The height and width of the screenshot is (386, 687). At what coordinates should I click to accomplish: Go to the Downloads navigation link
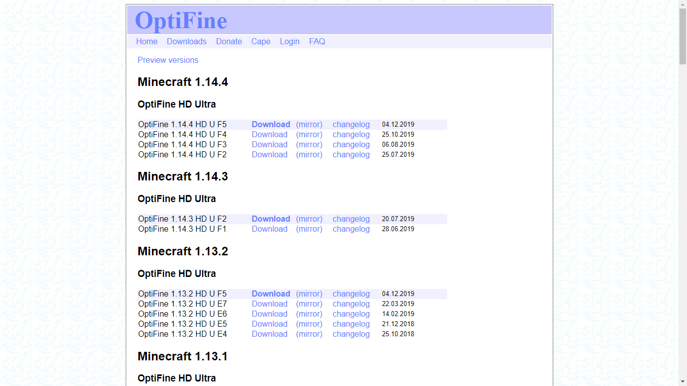click(x=187, y=42)
